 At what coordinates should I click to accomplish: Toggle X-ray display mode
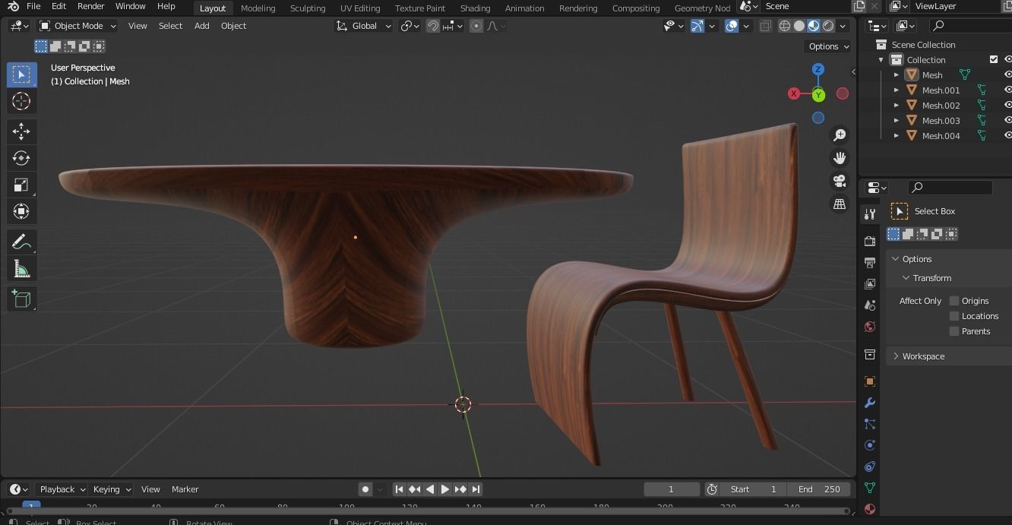[765, 26]
